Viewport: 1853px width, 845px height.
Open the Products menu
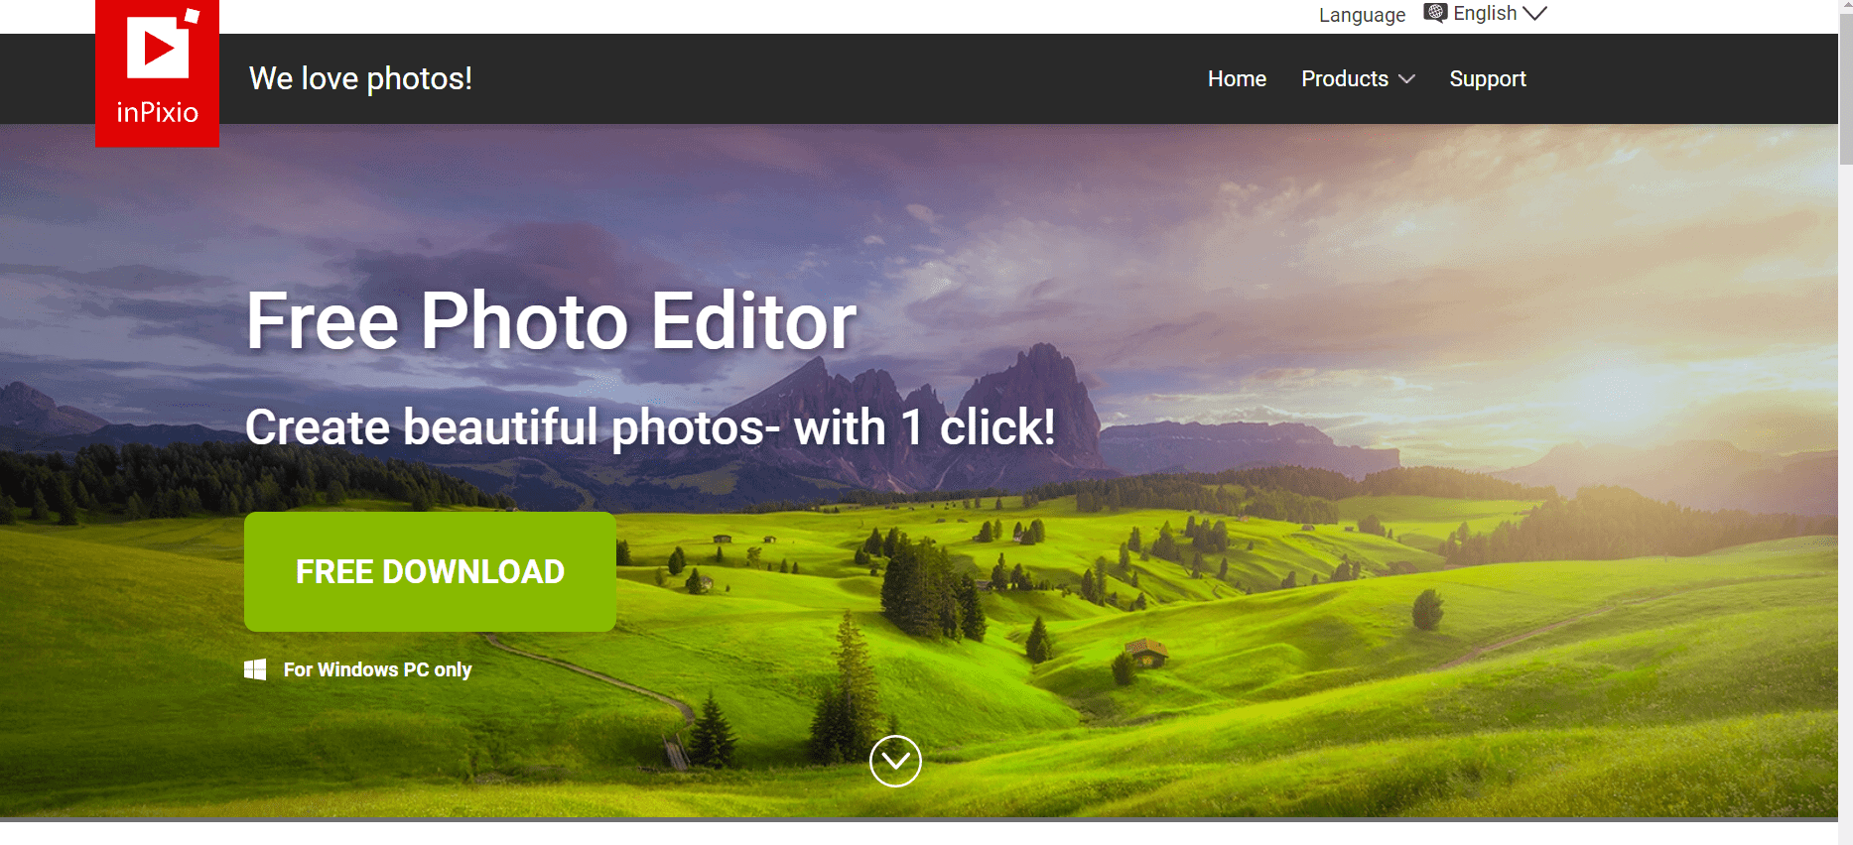1345,79
